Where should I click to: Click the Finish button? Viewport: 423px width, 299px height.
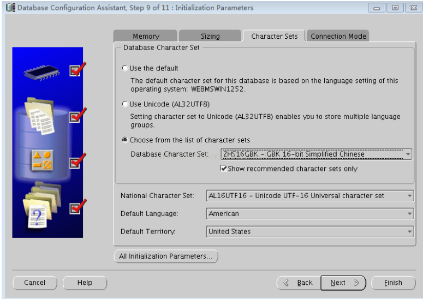point(393,283)
